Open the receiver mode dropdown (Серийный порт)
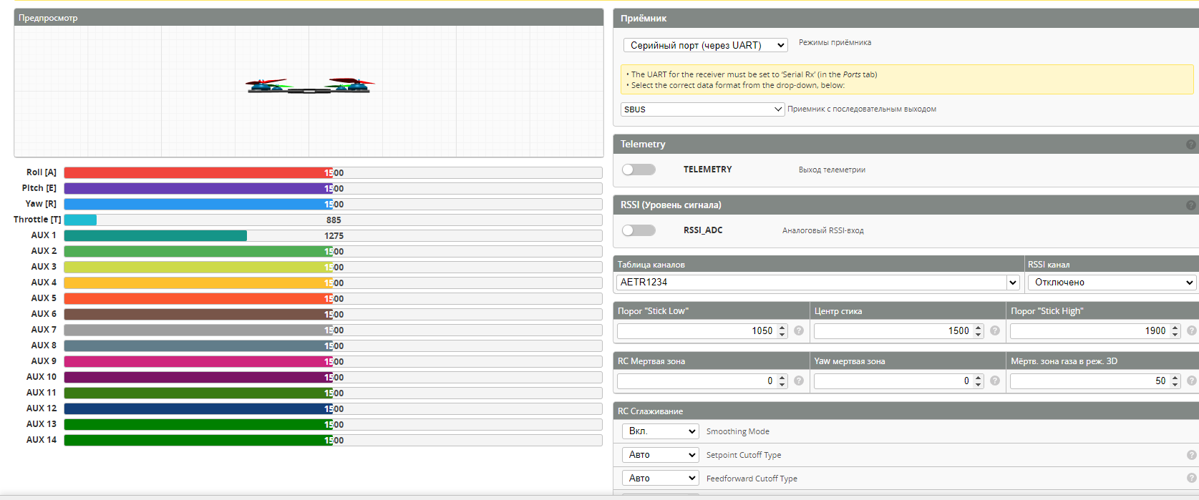Image resolution: width=1199 pixels, height=500 pixels. coord(706,45)
